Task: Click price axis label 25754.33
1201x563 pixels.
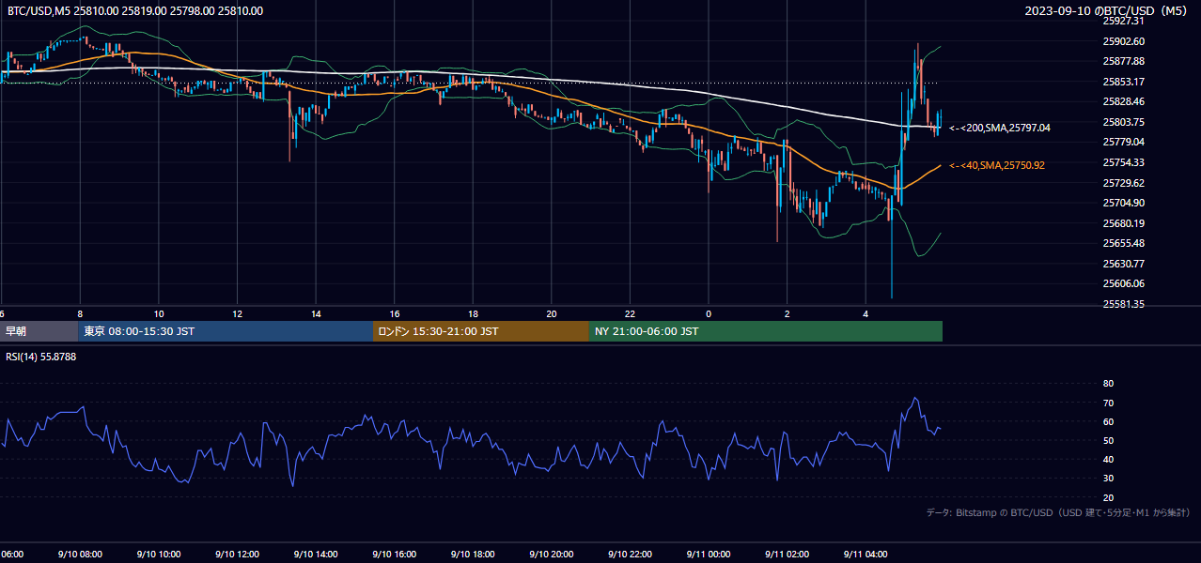Action: tap(1124, 162)
